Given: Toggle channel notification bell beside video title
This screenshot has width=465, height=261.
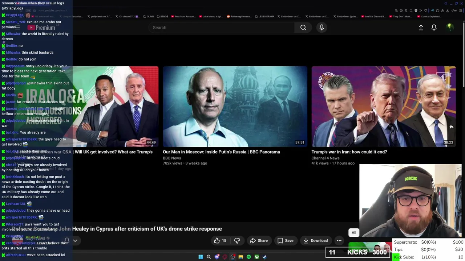Looking at the screenshot, I should tap(67, 241).
